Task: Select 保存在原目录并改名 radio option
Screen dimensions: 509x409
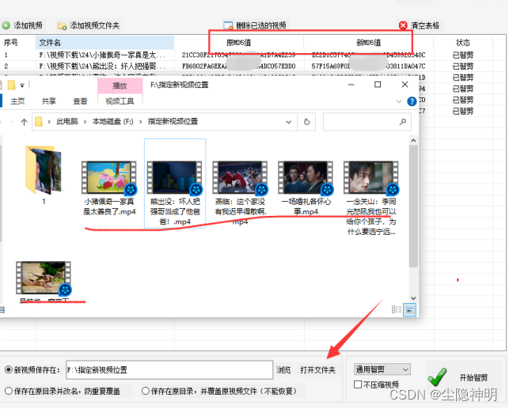Action: pos(9,391)
